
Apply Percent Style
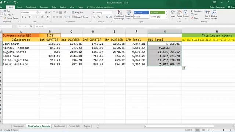click(x=99, y=17)
